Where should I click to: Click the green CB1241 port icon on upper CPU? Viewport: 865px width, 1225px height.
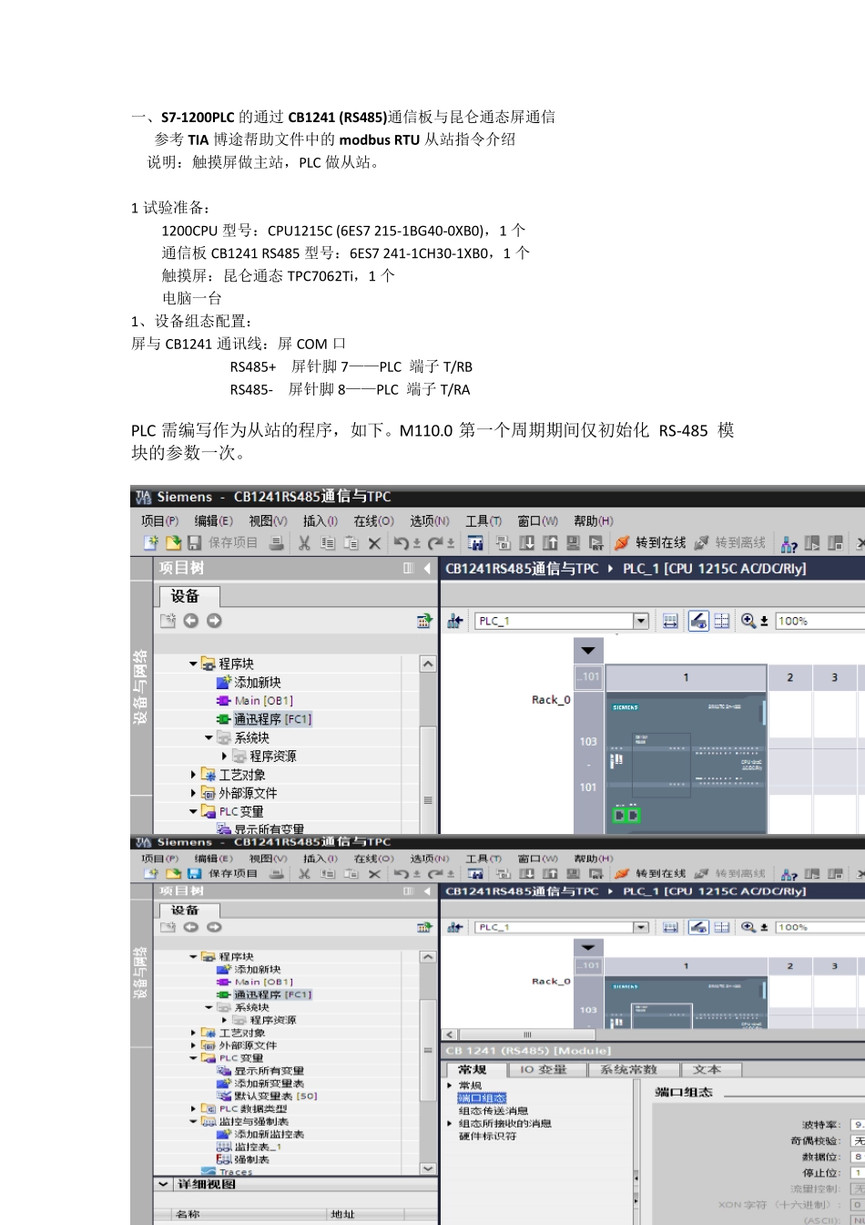[626, 814]
